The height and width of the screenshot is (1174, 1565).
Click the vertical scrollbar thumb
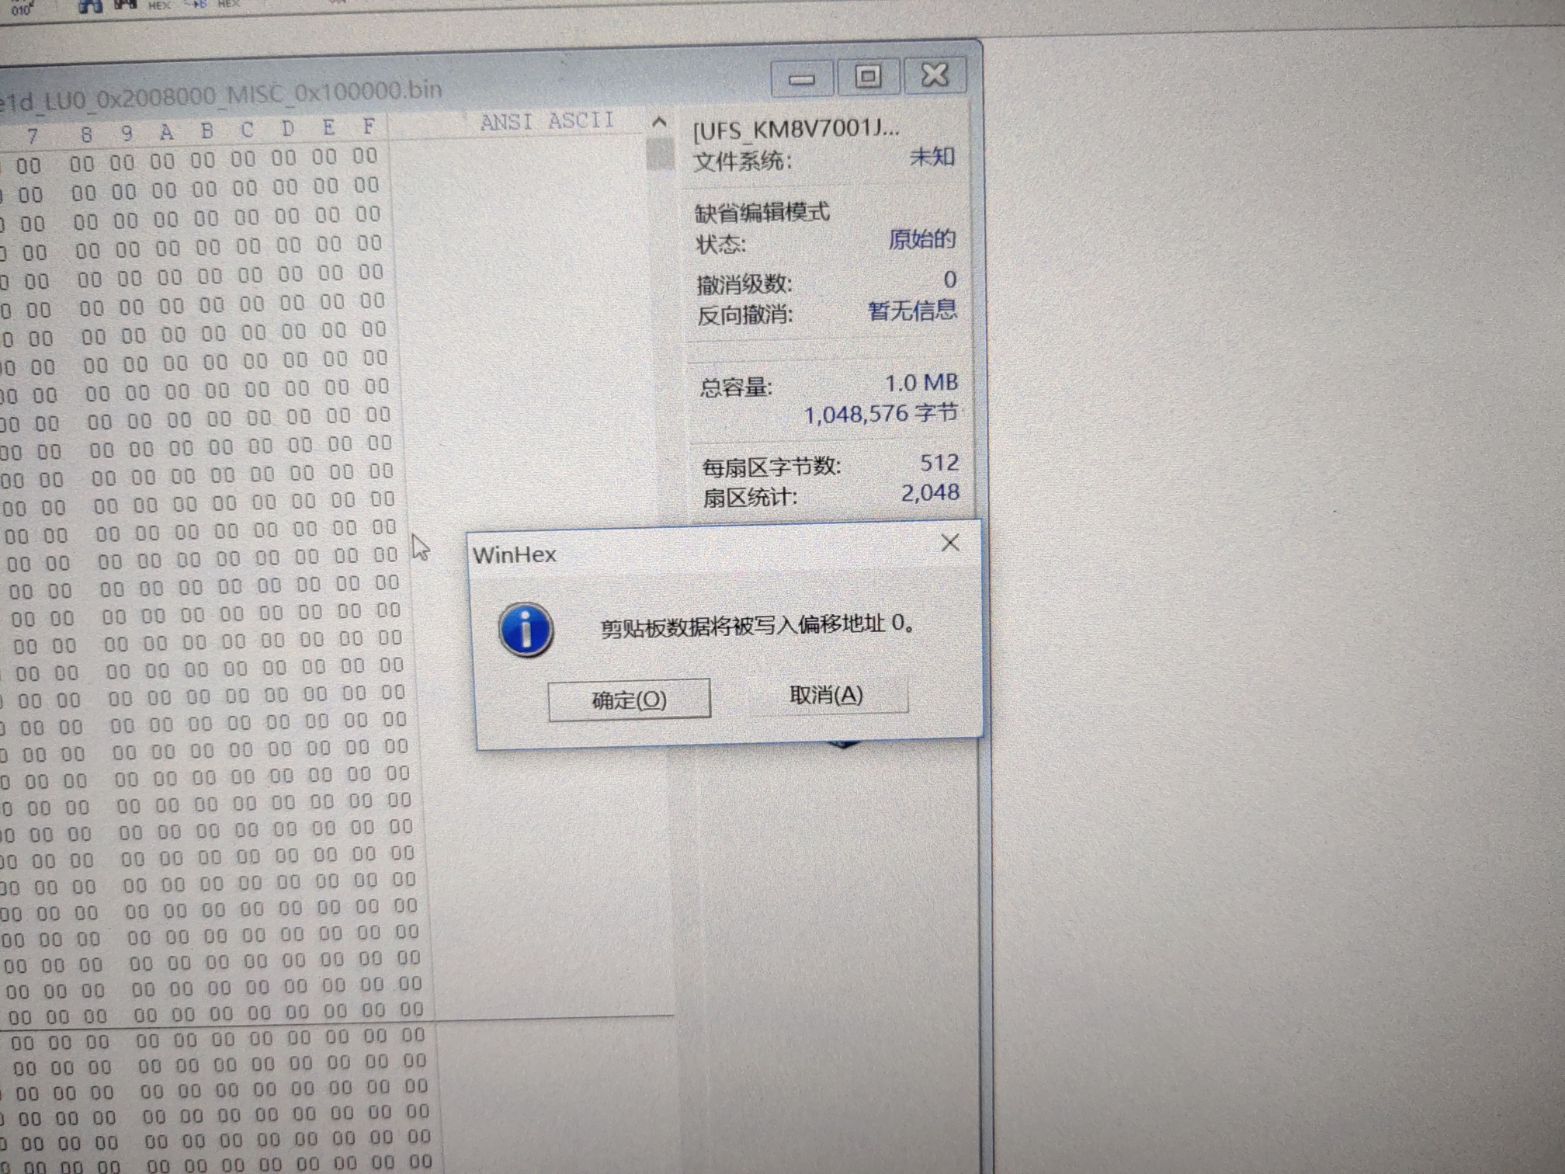(660, 155)
